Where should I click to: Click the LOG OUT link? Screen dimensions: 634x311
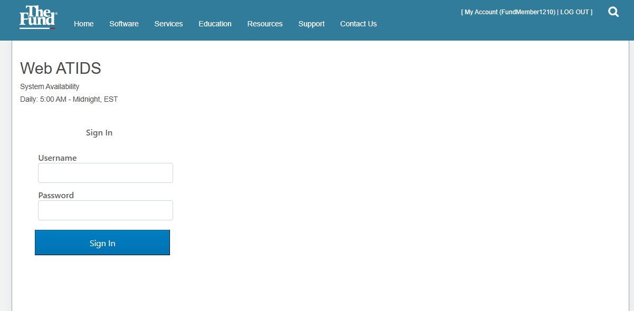pyautogui.click(x=574, y=12)
